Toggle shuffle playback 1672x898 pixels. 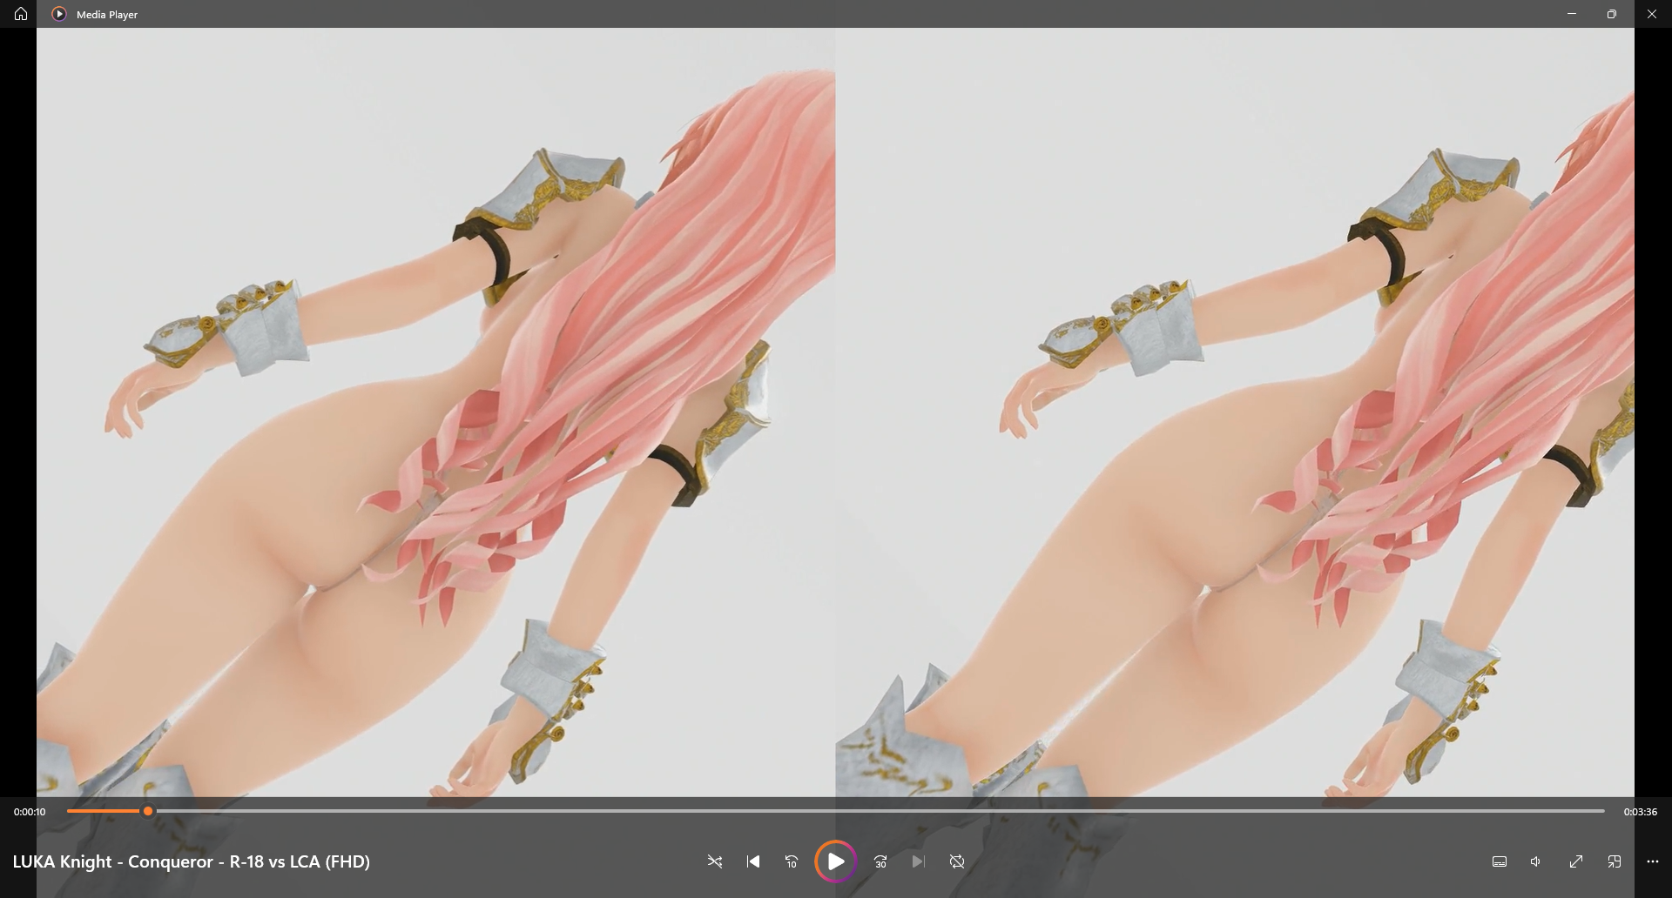point(715,861)
